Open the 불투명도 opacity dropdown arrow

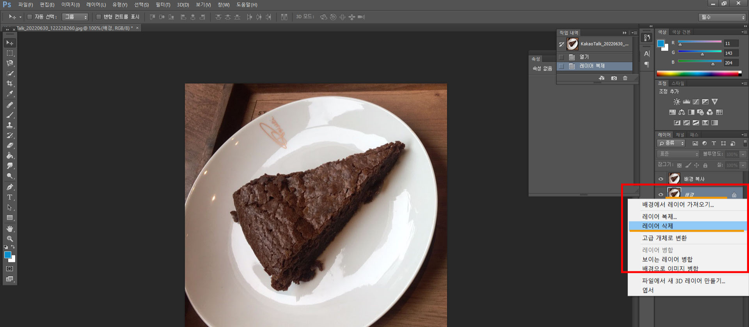pyautogui.click(x=743, y=155)
